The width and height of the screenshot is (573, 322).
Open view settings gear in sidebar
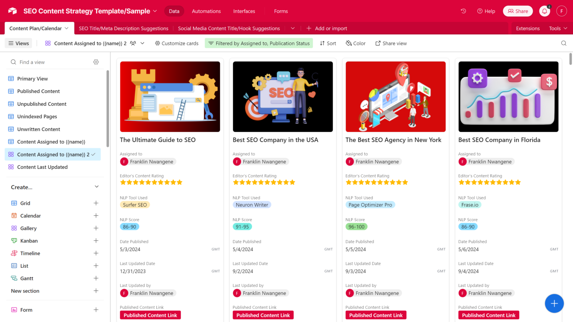click(96, 62)
